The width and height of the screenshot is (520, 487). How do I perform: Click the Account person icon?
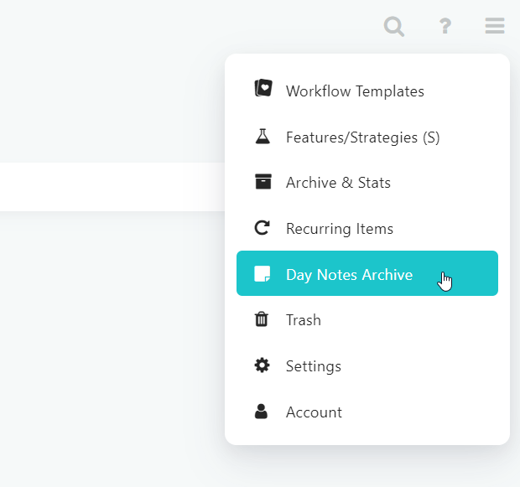[x=261, y=412]
